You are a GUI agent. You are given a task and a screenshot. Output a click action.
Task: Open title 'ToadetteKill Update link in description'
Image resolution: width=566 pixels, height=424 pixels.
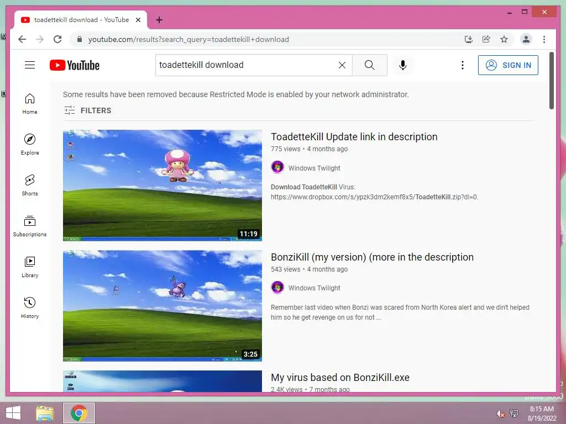pos(354,137)
